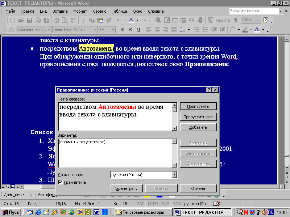Click the bulleted list icon
Viewport: 290px width, 217px height.
[205, 30]
